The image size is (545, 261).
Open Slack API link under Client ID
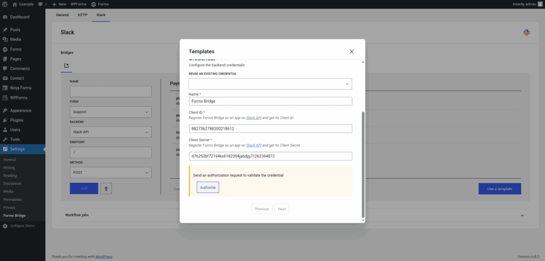253,117
